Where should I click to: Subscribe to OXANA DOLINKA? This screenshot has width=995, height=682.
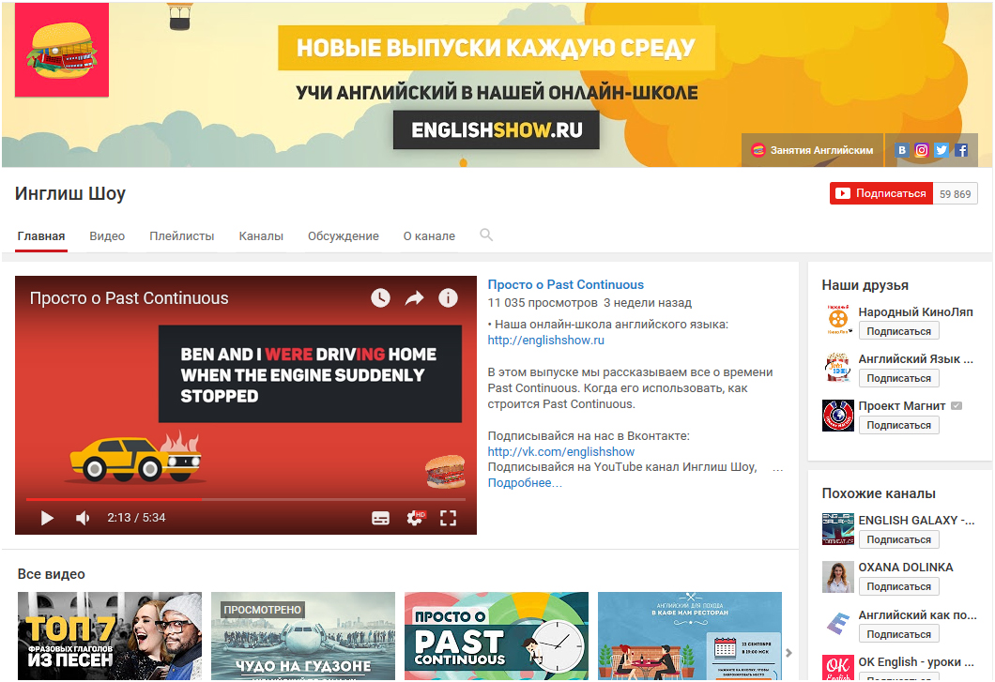click(898, 586)
